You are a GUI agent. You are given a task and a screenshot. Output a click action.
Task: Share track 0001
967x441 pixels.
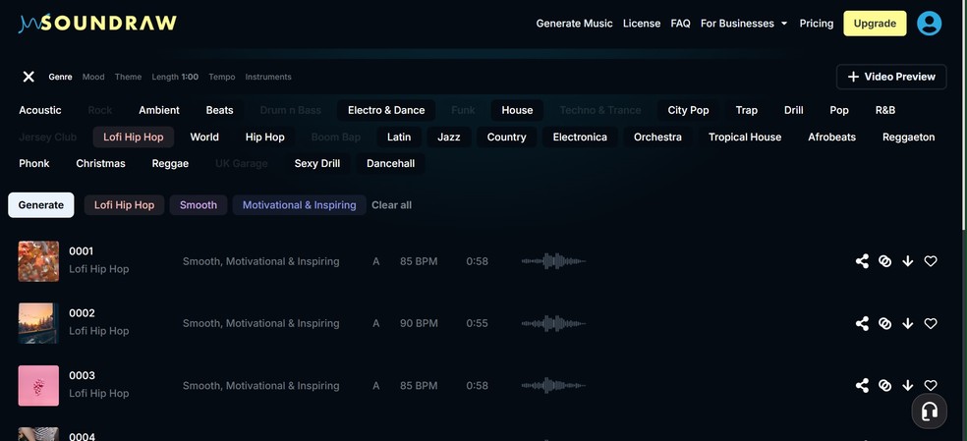pos(862,261)
